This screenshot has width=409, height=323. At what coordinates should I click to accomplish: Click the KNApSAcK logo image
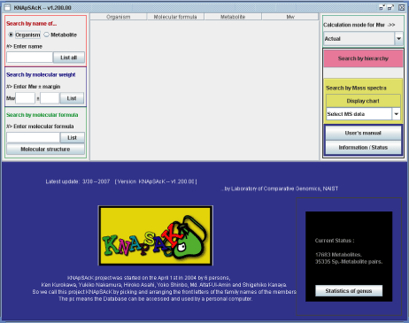pyautogui.click(x=156, y=235)
